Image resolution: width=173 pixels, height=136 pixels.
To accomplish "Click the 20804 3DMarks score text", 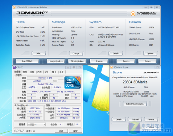I will pyautogui.click(x=135, y=82).
